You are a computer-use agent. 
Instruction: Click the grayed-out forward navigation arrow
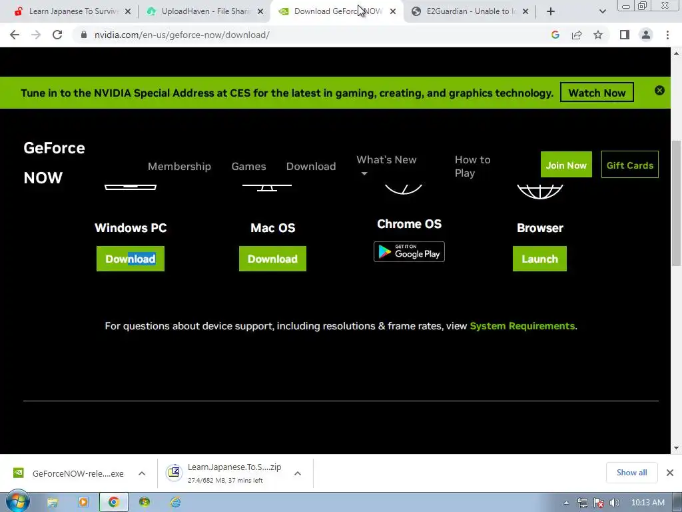[x=36, y=35]
